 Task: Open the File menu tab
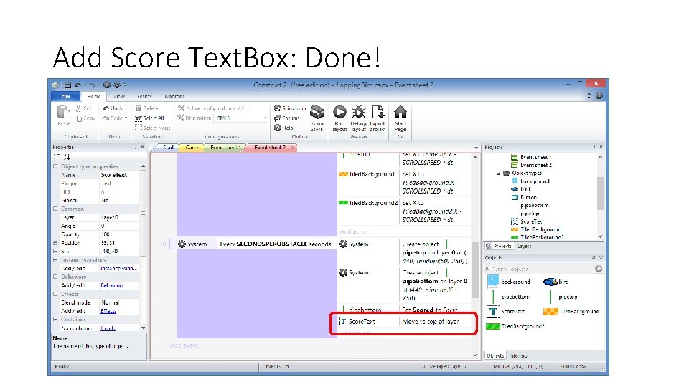tap(66, 96)
